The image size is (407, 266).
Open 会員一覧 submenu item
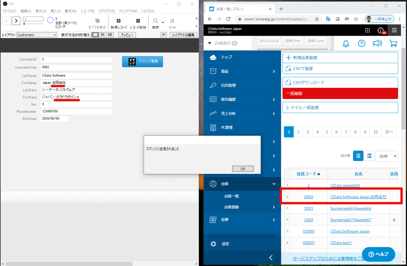(x=232, y=196)
